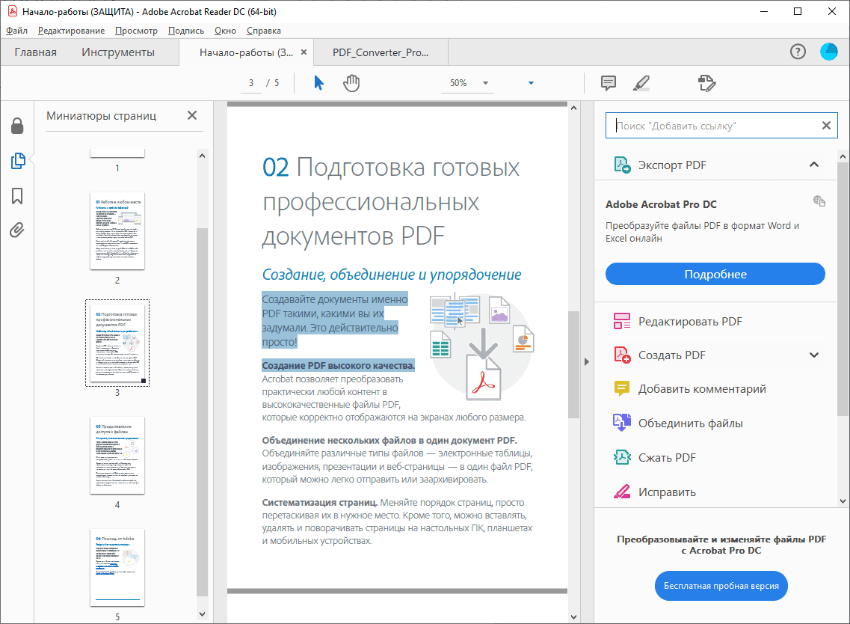Open the help question mark icon
850x624 pixels.
tap(798, 52)
